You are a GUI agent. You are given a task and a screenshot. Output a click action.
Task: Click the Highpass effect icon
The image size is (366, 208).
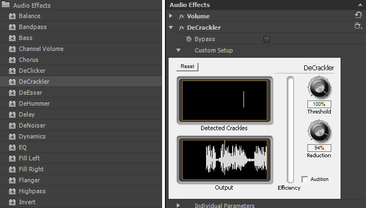tap(12, 191)
